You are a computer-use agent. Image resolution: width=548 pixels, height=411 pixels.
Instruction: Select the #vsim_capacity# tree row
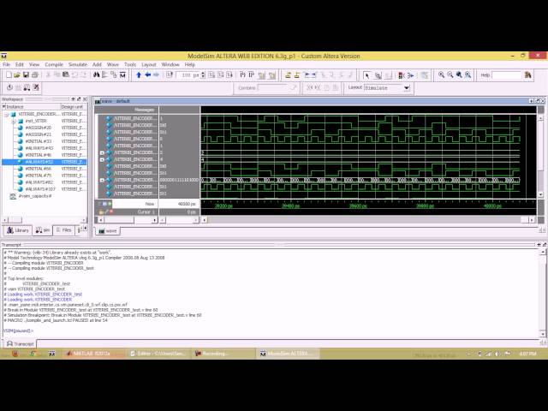(x=35, y=196)
